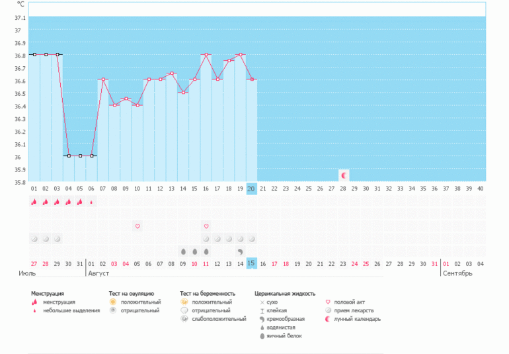This screenshot has height=354, width=509.
Task: Click the heart icon on cycle day 10
Action: coord(137,226)
